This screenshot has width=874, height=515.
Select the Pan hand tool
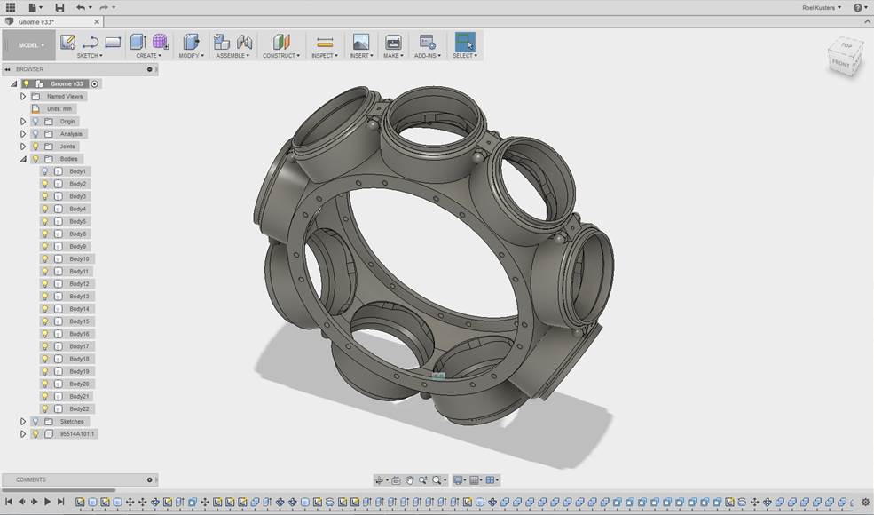pyautogui.click(x=410, y=480)
